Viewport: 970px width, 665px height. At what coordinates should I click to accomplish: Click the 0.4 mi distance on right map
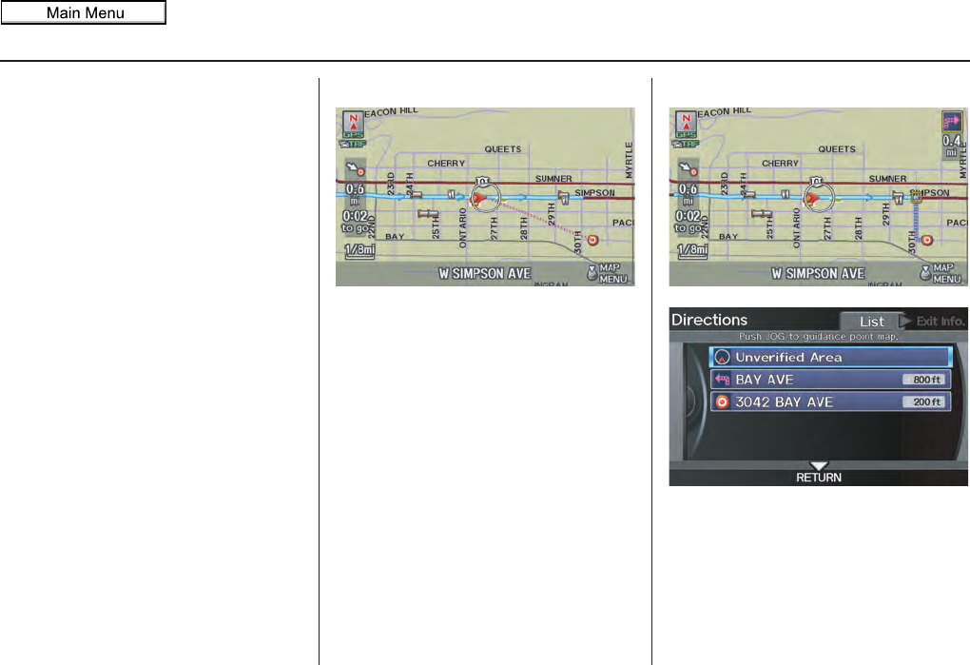click(x=952, y=146)
